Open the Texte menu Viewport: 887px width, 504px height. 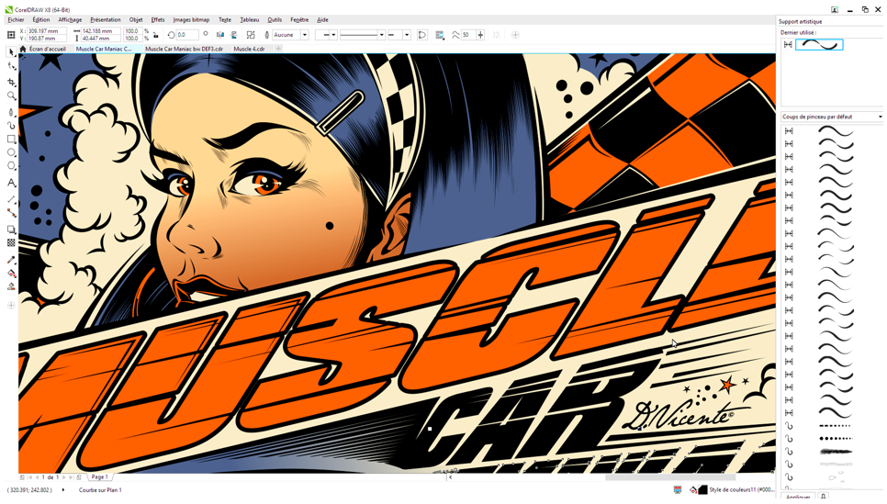pos(225,19)
